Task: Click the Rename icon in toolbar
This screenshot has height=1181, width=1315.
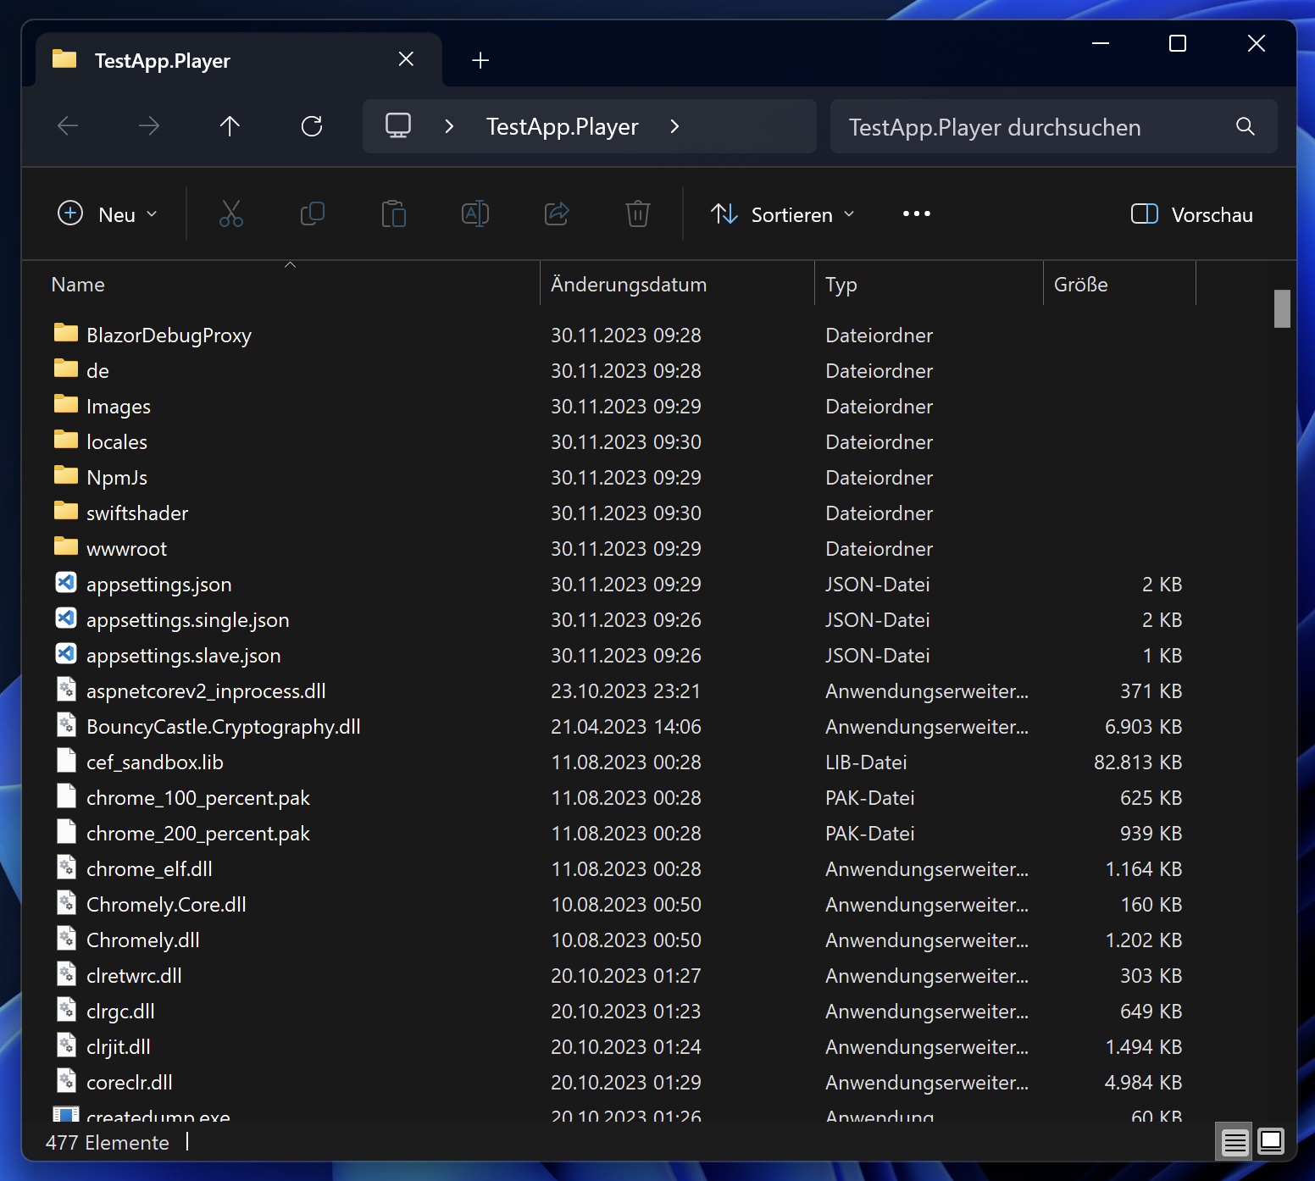Action: point(475,213)
